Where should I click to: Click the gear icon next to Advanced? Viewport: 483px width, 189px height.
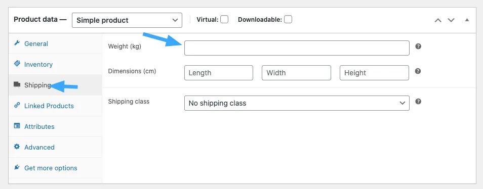(17, 147)
